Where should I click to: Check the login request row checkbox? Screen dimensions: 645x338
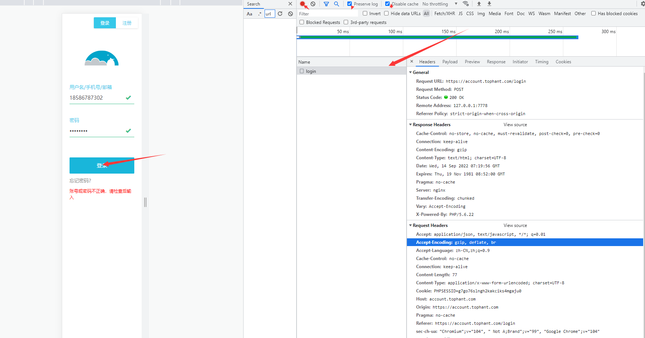point(302,71)
